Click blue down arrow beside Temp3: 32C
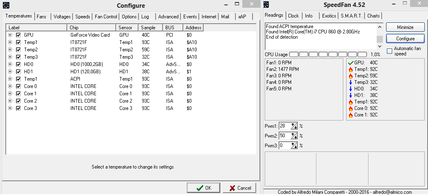 coord(351,82)
